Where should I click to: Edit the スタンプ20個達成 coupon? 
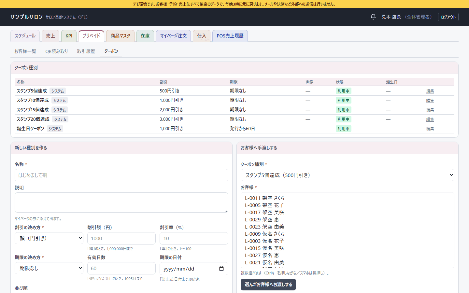tap(430, 119)
